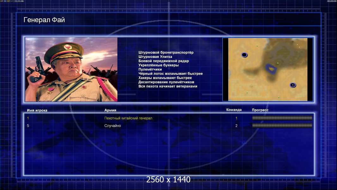This screenshot has height=190, width=337.
Task: Click the 'Имя игрока' column header
Action: tap(37, 110)
